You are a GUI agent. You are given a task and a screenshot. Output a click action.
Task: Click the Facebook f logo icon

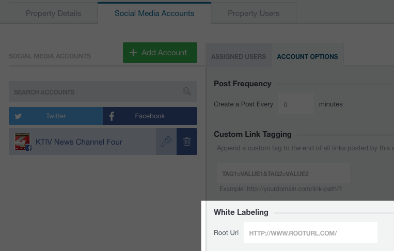[x=112, y=116]
